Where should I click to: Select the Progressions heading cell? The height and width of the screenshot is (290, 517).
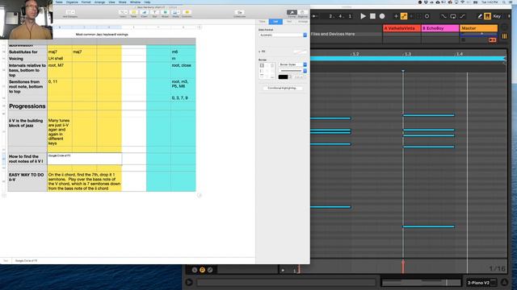27,106
